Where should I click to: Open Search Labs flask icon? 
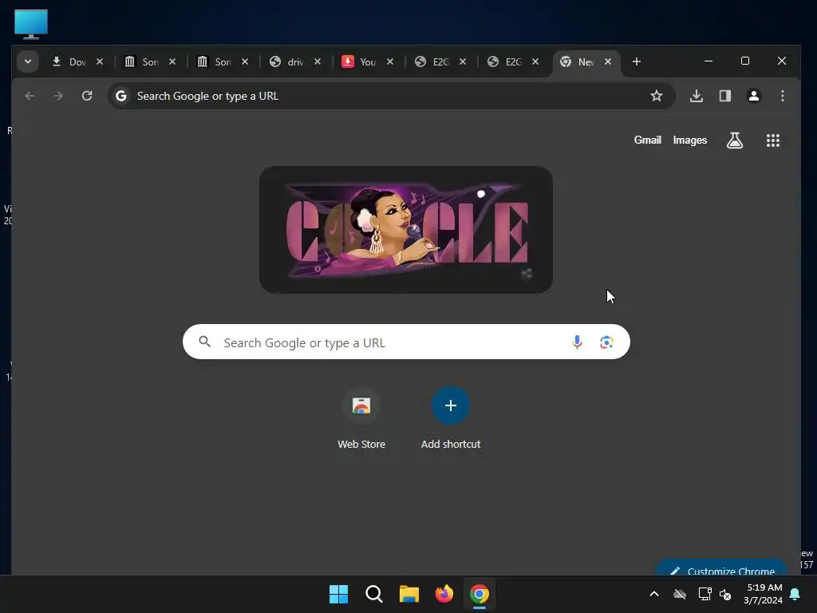735,140
